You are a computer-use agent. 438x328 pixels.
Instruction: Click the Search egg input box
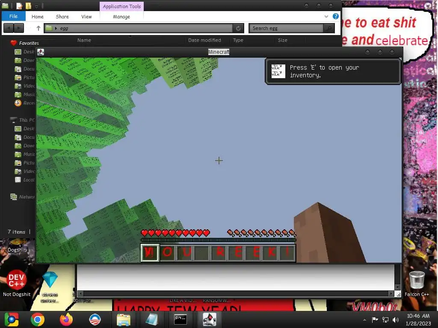click(x=286, y=28)
